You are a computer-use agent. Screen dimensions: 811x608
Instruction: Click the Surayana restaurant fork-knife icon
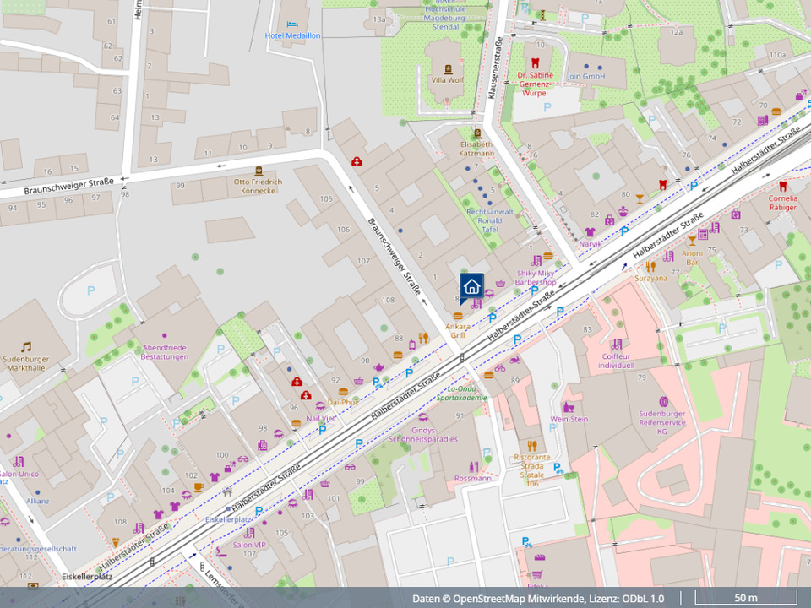coord(650,266)
